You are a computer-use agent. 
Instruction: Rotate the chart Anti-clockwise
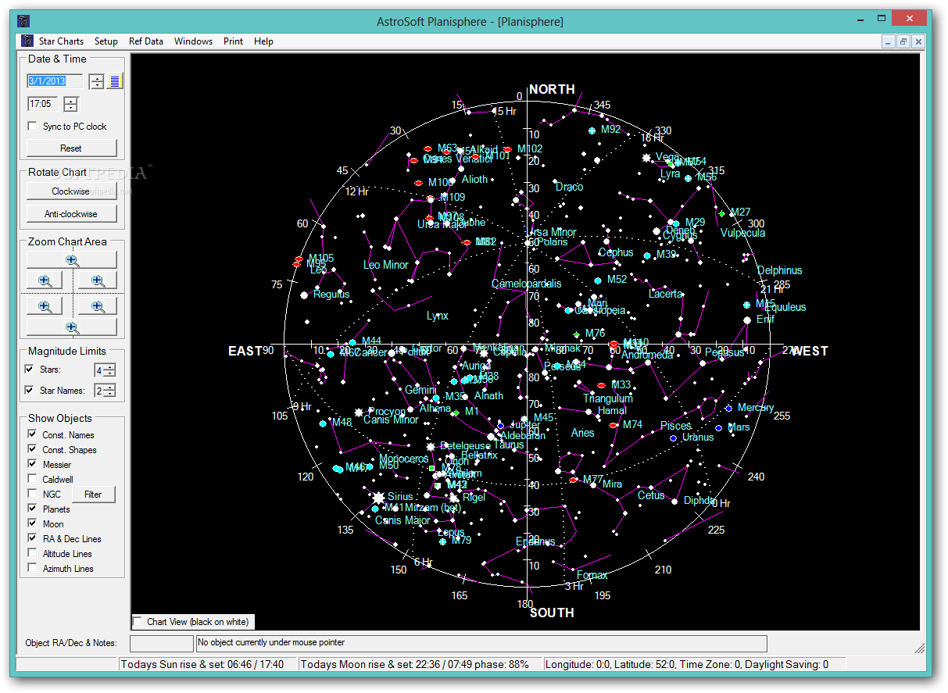coord(72,213)
